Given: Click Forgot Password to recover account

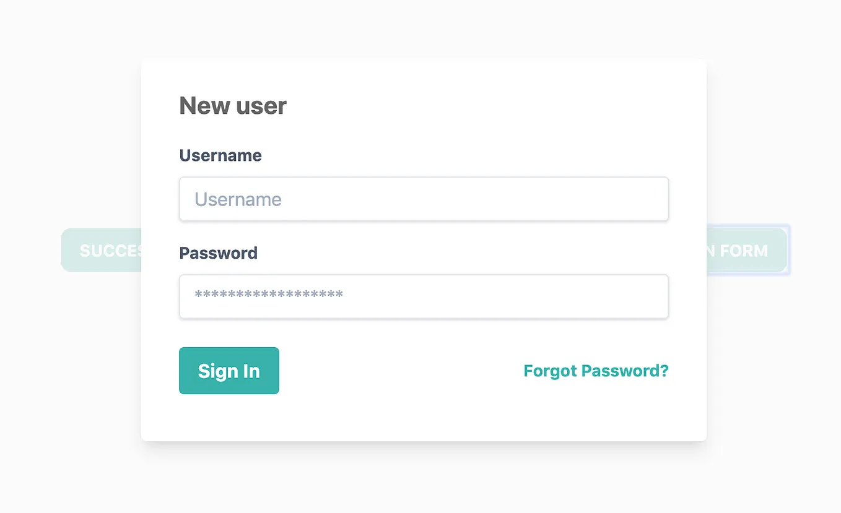Looking at the screenshot, I should click(x=595, y=370).
